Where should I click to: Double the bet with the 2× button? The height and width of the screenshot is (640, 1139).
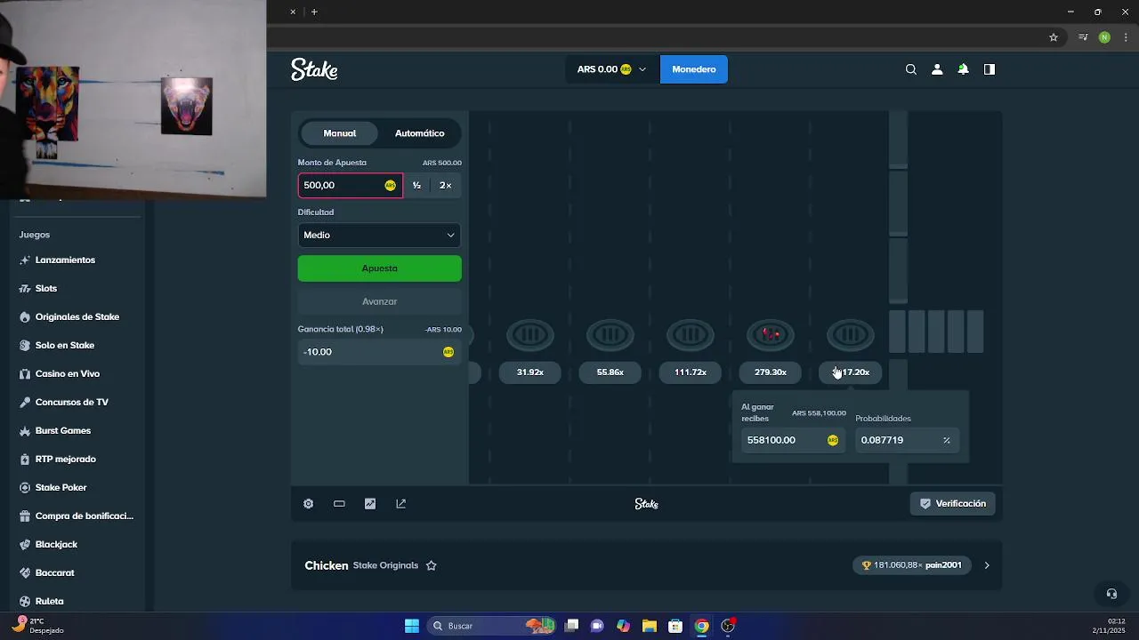point(445,185)
